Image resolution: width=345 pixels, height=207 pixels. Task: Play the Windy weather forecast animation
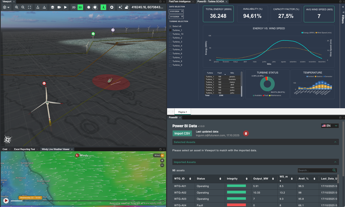[6, 200]
